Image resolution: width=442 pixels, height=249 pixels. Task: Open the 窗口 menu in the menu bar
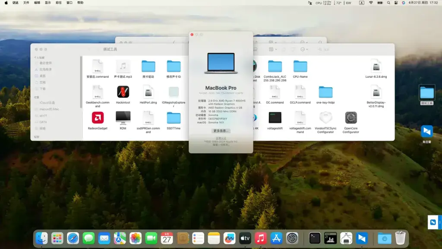(x=69, y=3)
